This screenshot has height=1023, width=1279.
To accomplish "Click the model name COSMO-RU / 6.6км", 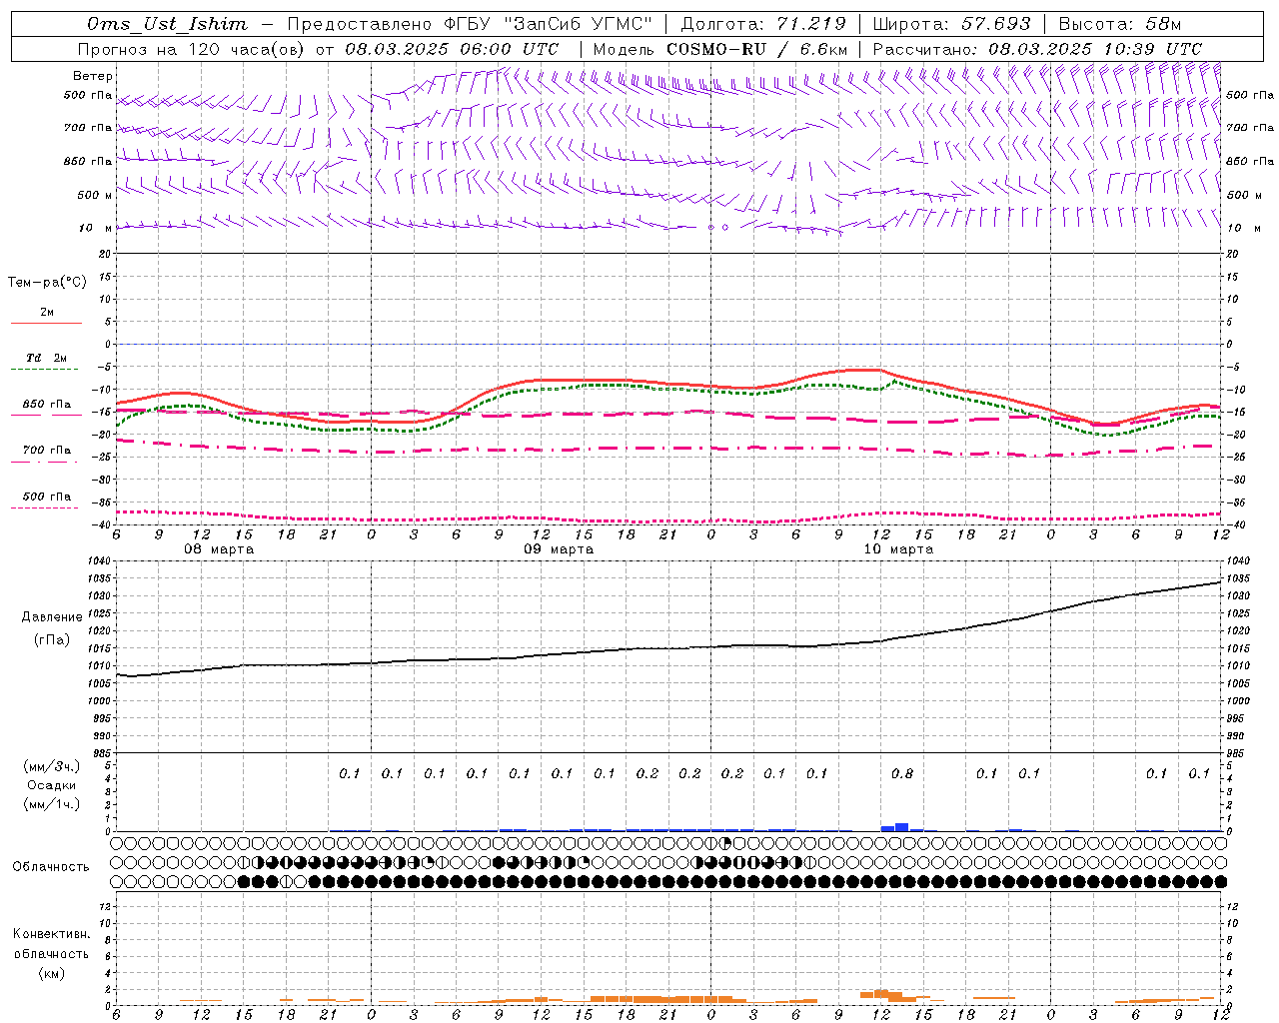I will click(757, 49).
